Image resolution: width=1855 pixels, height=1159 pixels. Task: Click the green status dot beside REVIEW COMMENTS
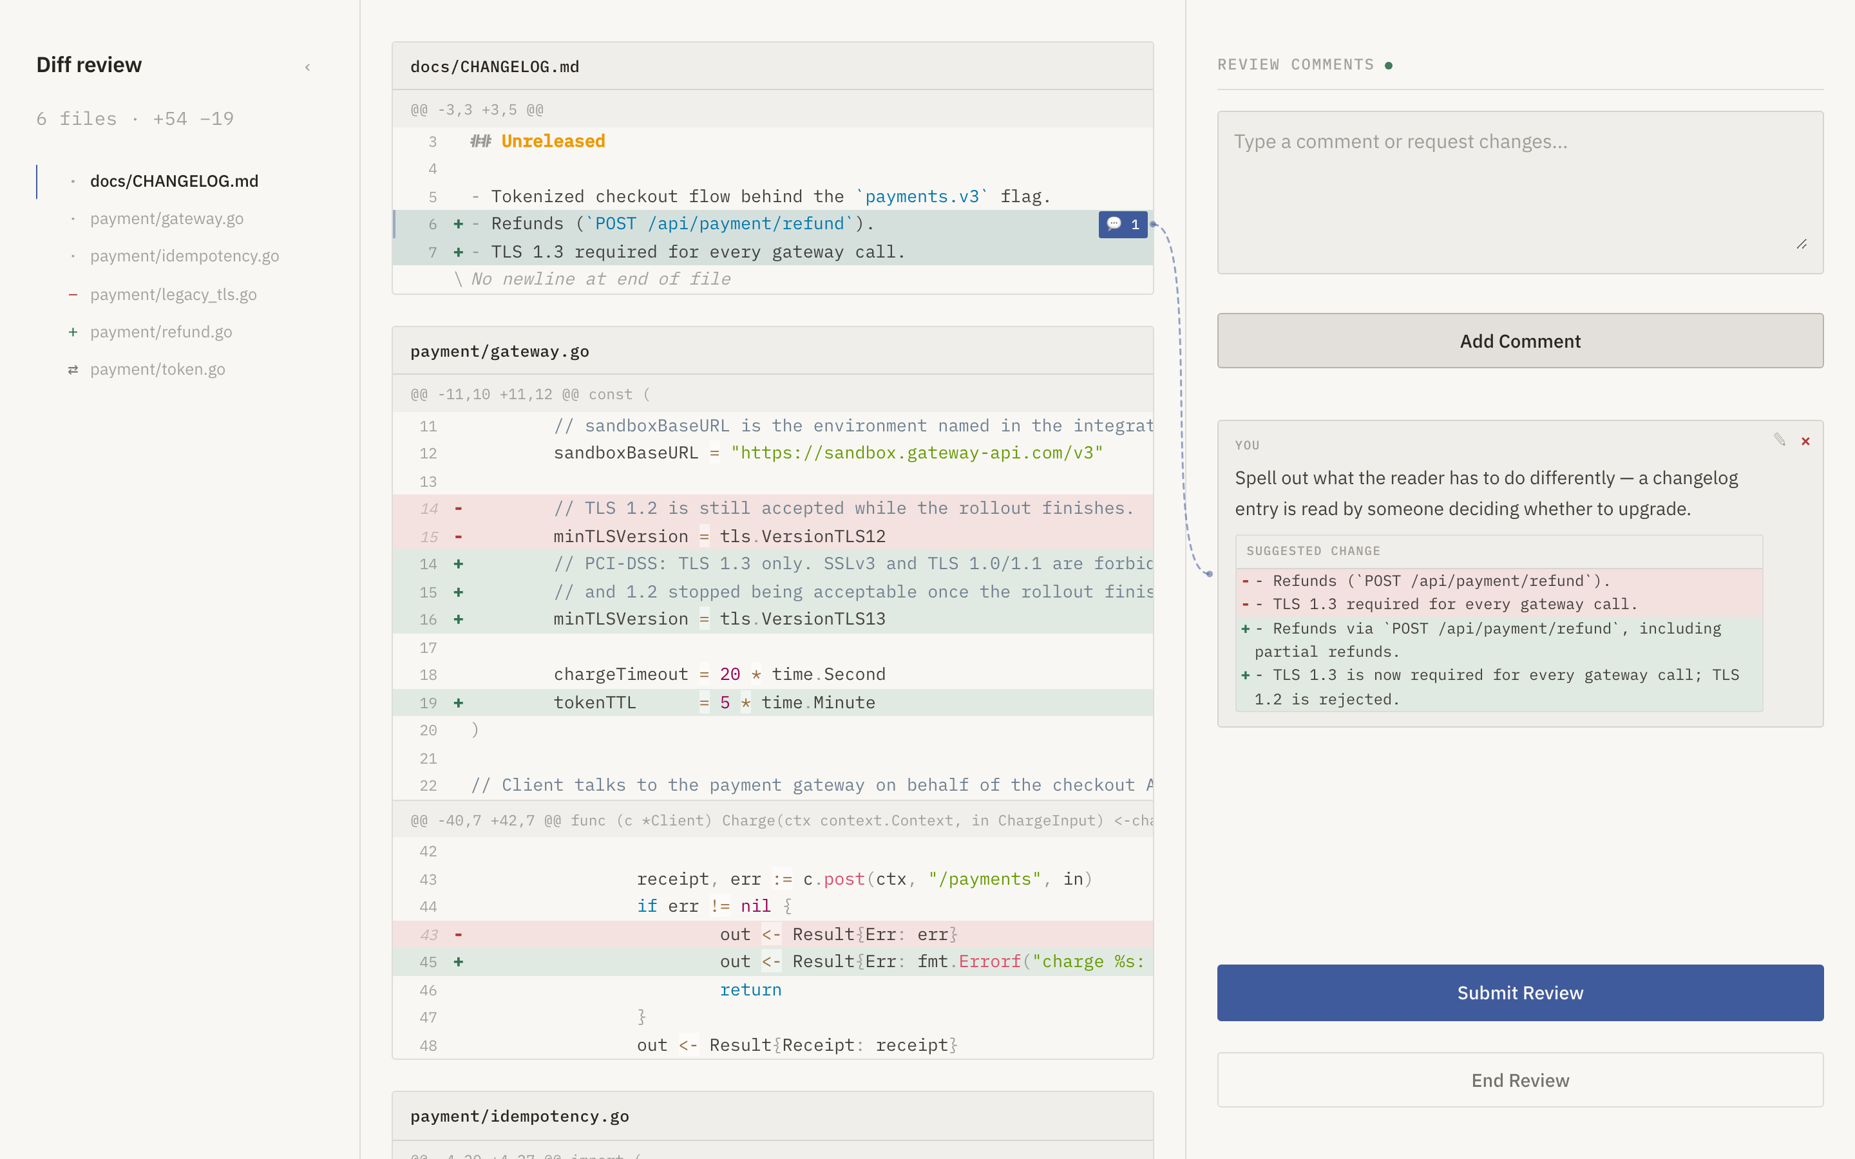tap(1388, 66)
